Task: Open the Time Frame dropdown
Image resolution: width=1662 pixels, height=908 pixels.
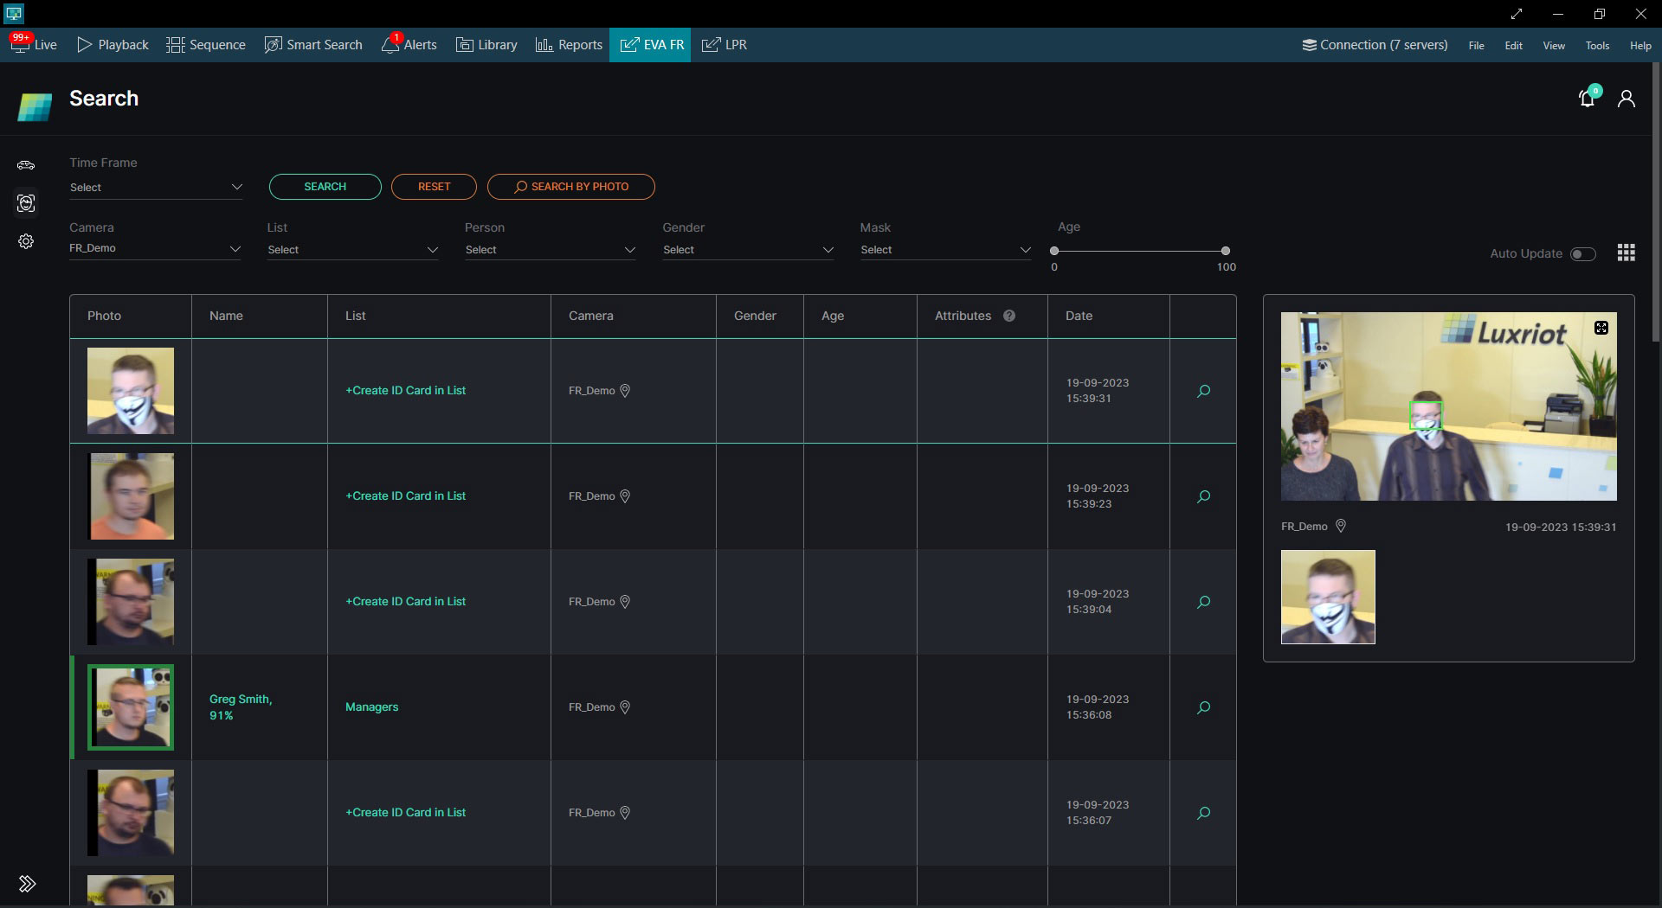Action: pyautogui.click(x=156, y=188)
